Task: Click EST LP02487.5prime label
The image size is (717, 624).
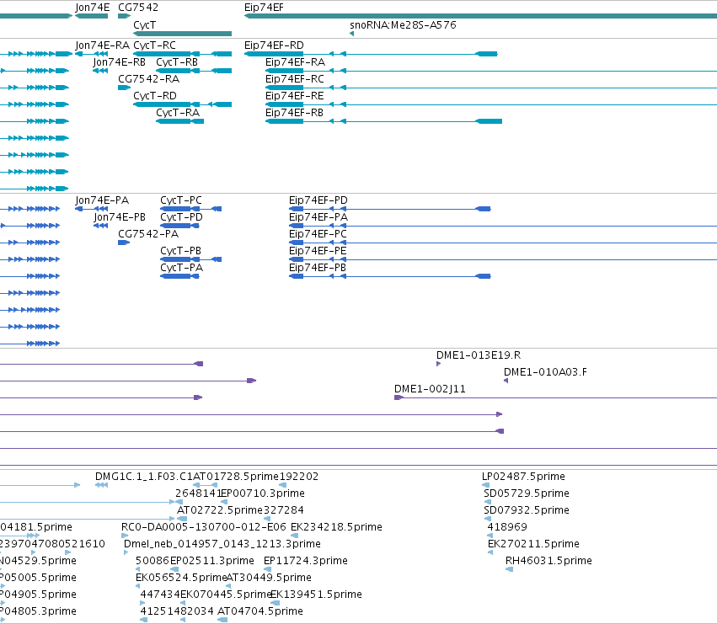Action: coord(523,477)
